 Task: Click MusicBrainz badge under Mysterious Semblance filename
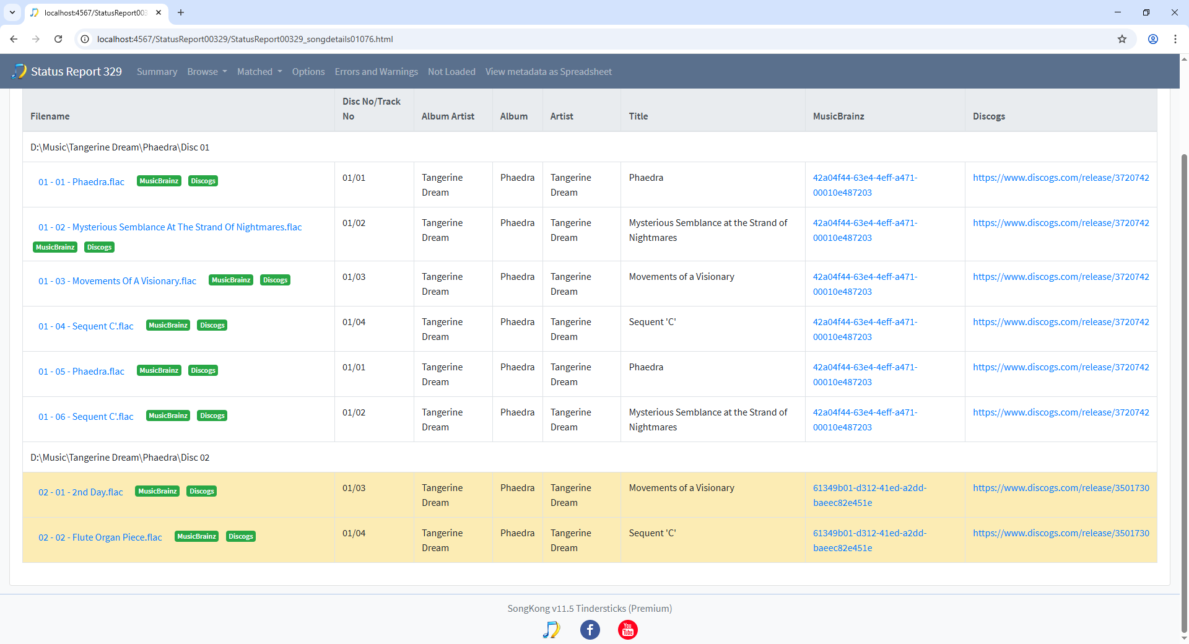55,247
